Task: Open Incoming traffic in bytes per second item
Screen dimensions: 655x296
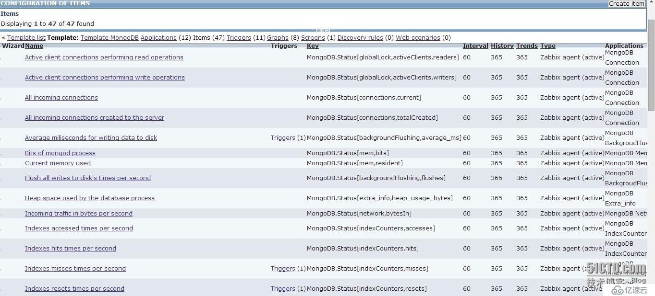Action: click(x=79, y=213)
